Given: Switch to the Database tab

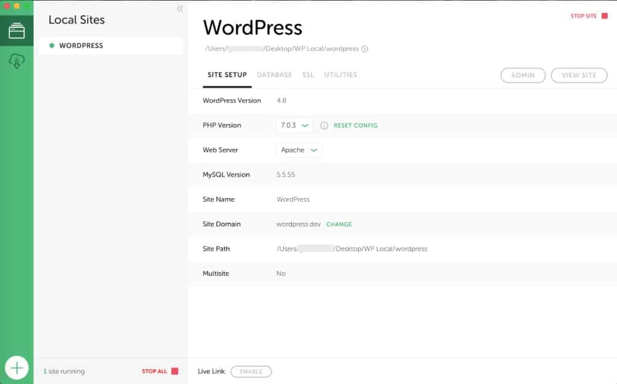Looking at the screenshot, I should coord(274,75).
